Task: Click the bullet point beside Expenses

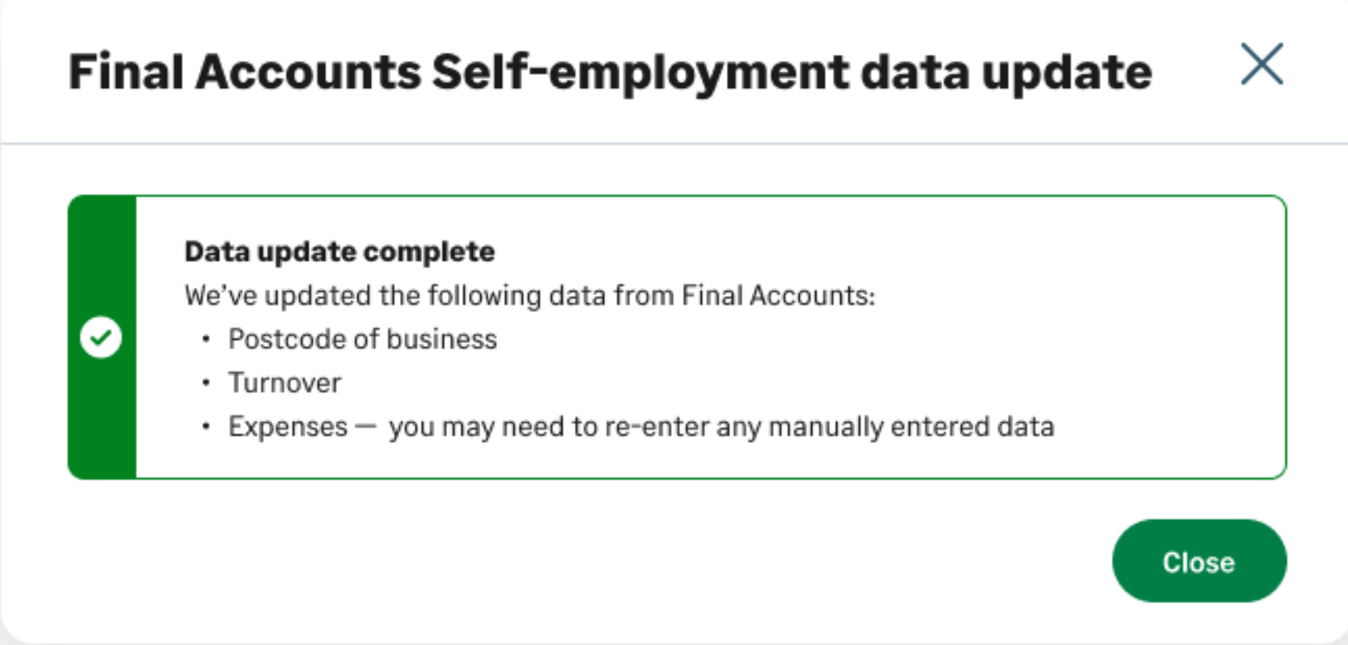Action: pos(207,426)
